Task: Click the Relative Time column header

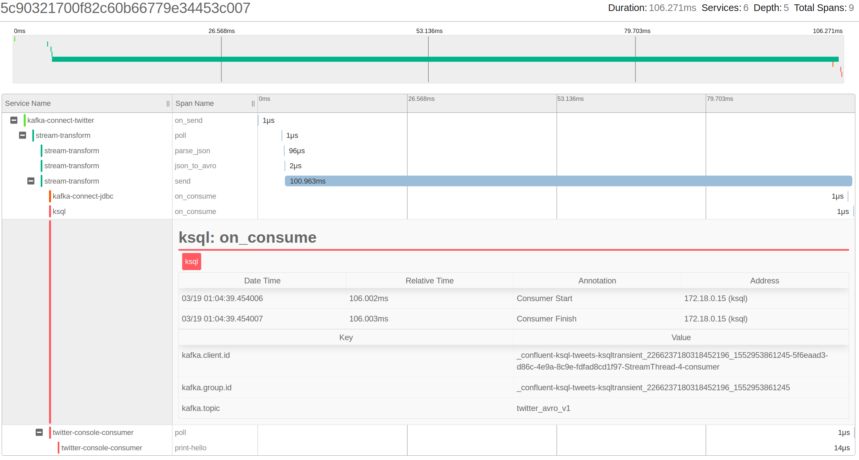Action: point(429,281)
